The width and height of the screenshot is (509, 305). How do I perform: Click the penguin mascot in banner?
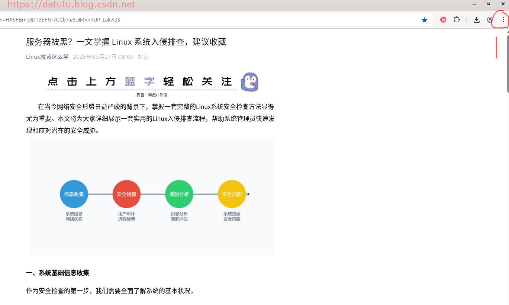tap(249, 82)
